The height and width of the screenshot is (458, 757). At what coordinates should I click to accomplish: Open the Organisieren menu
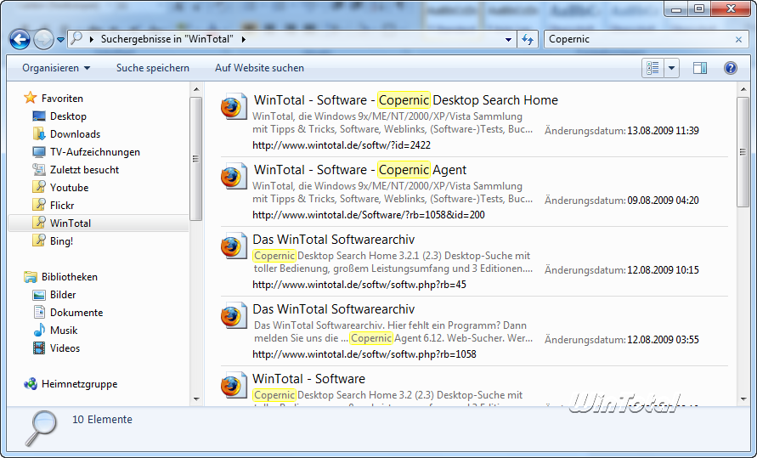pyautogui.click(x=56, y=68)
